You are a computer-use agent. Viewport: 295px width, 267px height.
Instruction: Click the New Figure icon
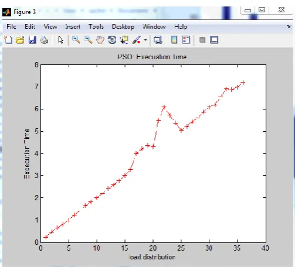[x=8, y=40]
